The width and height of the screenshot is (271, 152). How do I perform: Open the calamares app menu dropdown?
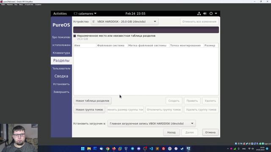[x=85, y=14]
